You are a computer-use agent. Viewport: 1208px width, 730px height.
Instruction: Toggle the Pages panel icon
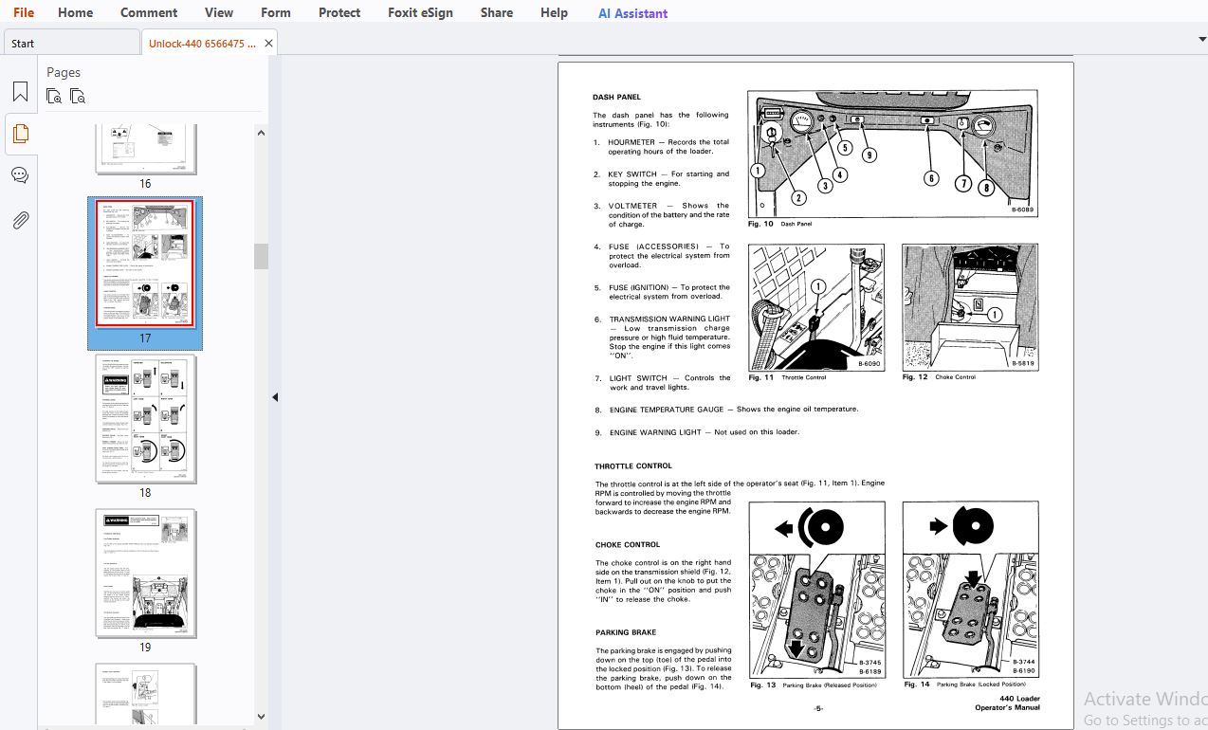[20, 134]
